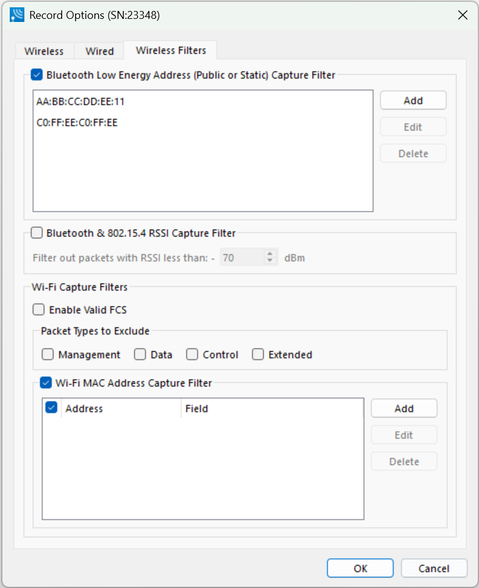Increase RSSI threshold with up spinner arrow
The width and height of the screenshot is (479, 588).
tap(270, 253)
